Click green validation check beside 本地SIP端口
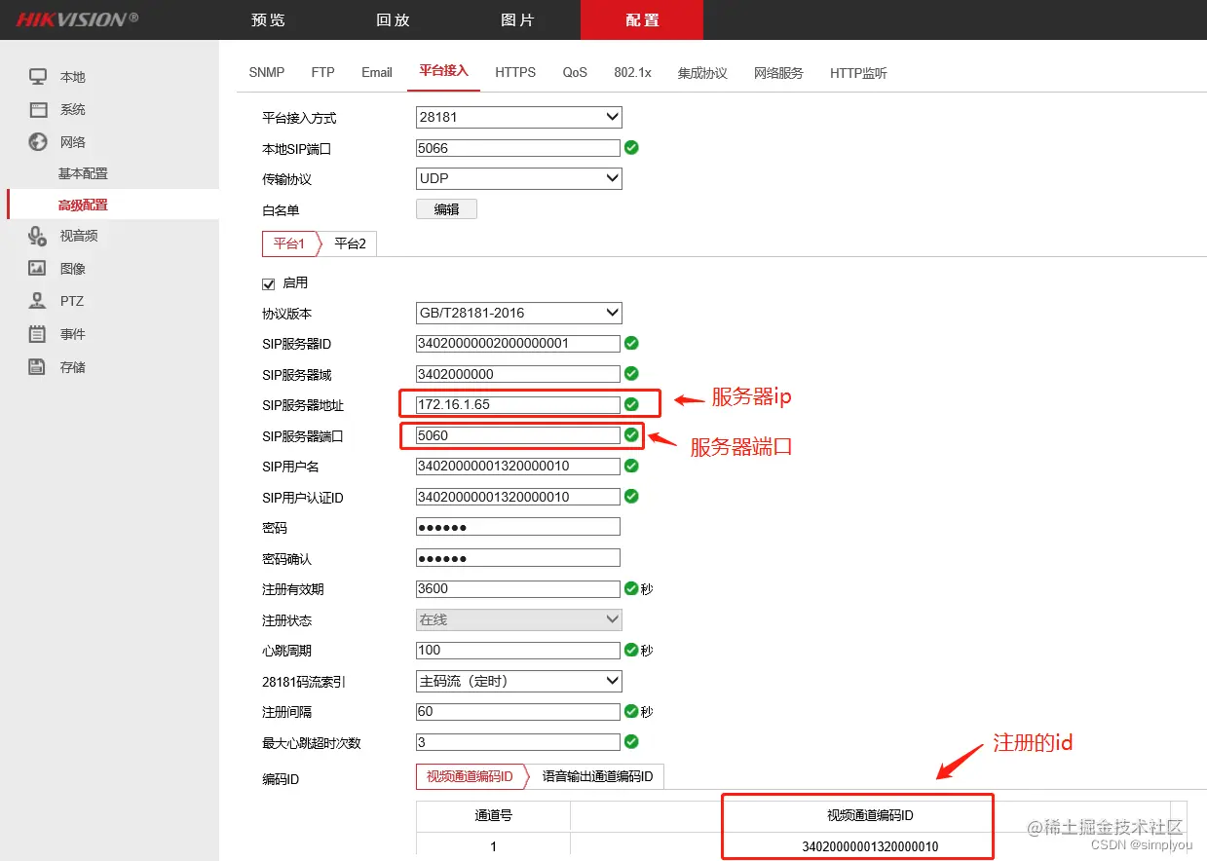Image resolution: width=1207 pixels, height=861 pixels. pos(631,148)
